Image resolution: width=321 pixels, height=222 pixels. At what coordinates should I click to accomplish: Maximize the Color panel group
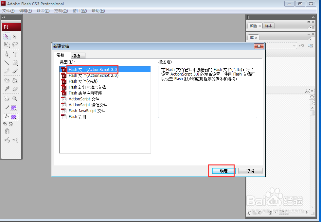pos(309,22)
